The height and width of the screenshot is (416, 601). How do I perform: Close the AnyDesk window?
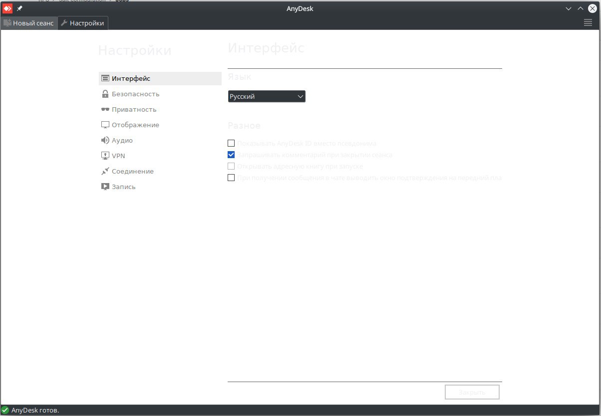pos(593,8)
